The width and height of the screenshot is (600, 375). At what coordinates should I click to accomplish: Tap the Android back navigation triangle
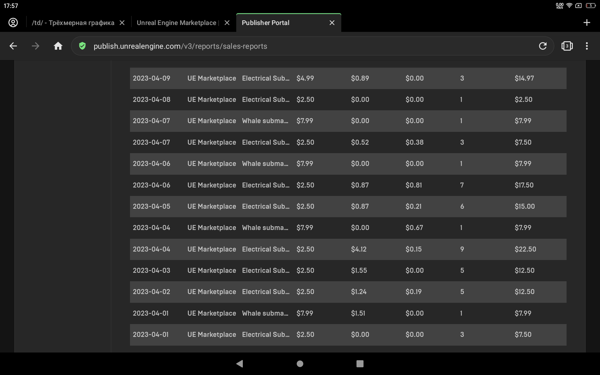pos(240,363)
